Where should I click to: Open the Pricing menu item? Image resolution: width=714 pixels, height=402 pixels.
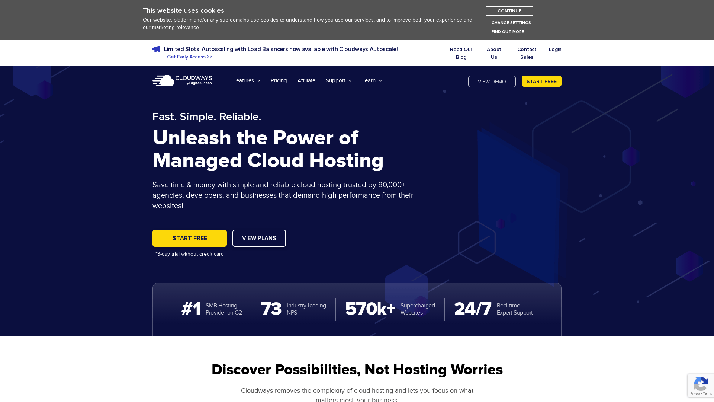[x=279, y=80]
